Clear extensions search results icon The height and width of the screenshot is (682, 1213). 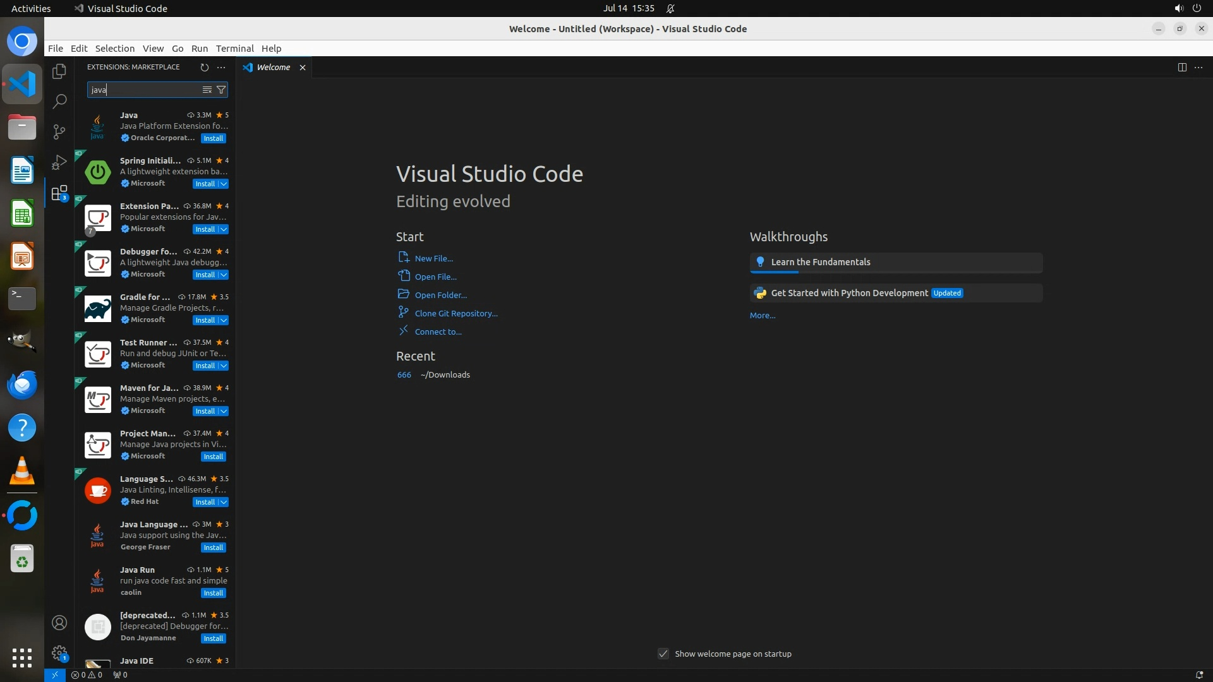click(x=207, y=90)
